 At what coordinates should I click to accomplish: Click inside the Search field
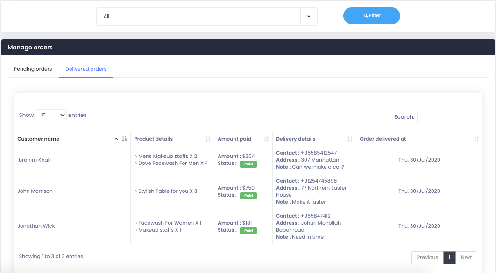446,117
